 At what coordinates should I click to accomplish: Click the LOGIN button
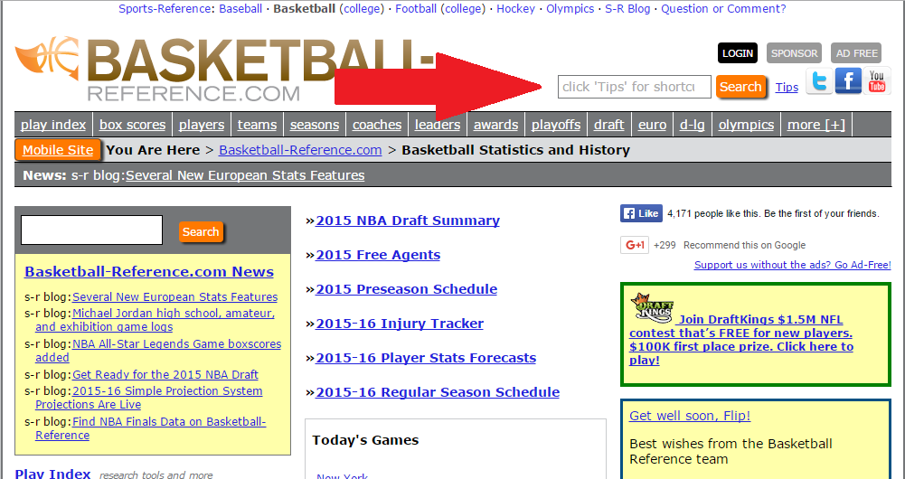(x=738, y=53)
